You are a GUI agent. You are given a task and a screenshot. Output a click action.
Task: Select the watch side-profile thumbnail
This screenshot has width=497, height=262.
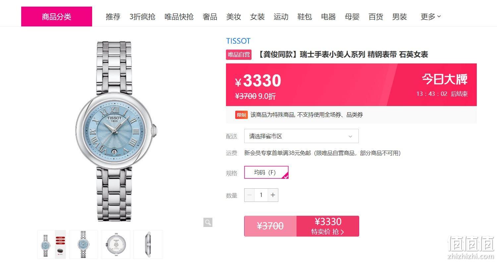click(148, 244)
